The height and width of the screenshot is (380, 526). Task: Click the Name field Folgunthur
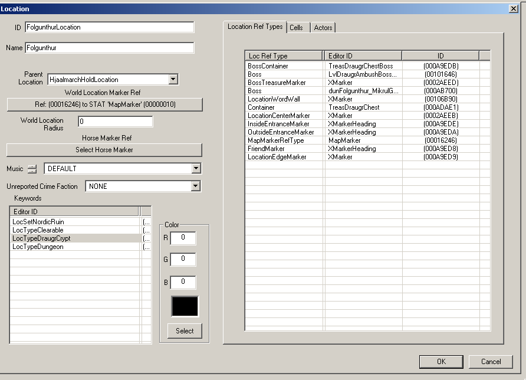pos(109,48)
